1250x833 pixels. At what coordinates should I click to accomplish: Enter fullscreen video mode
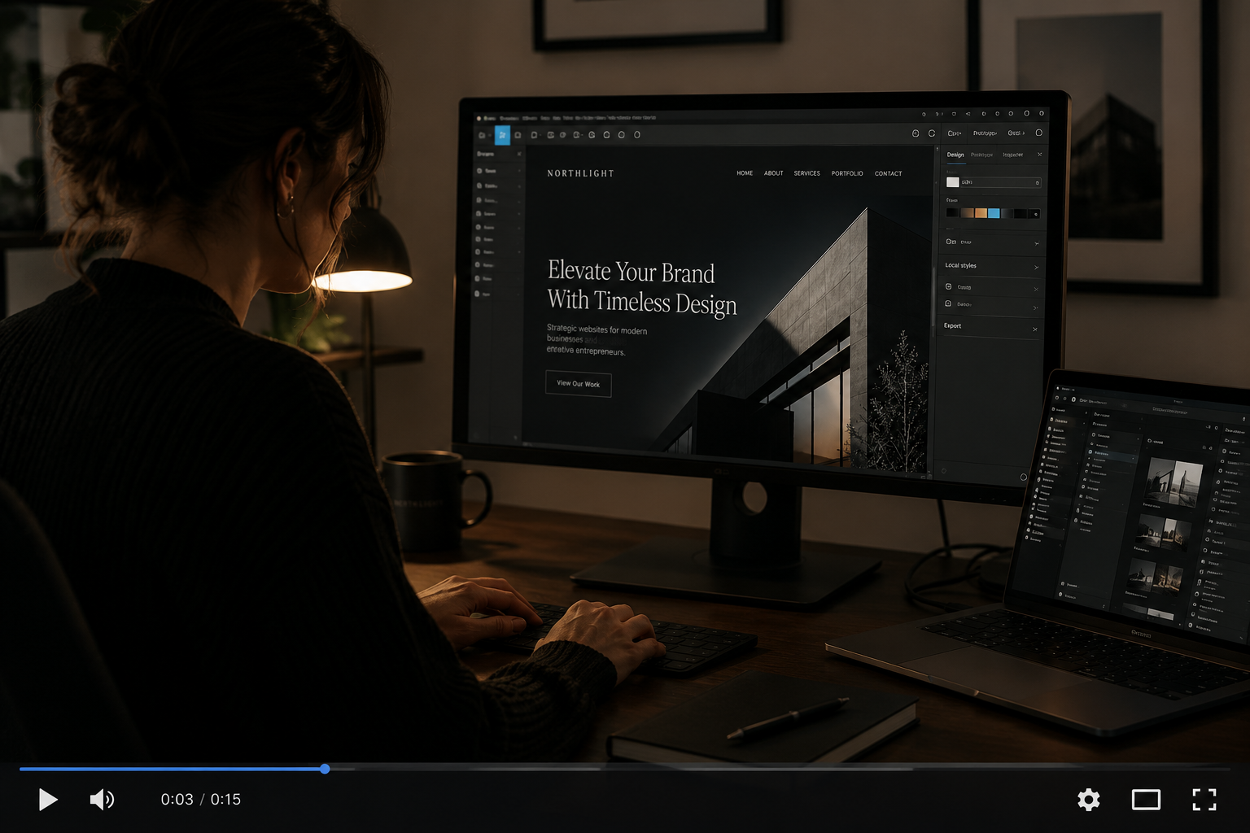click(1204, 800)
